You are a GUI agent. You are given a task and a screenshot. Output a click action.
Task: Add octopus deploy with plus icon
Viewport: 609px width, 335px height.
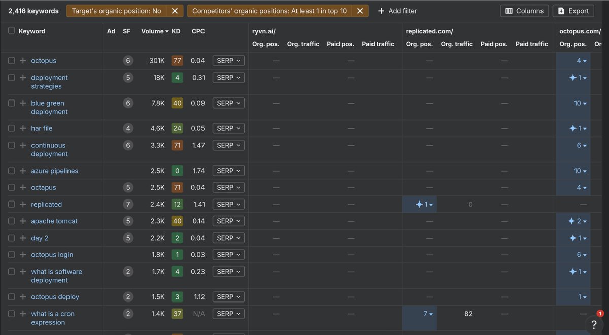pyautogui.click(x=23, y=297)
